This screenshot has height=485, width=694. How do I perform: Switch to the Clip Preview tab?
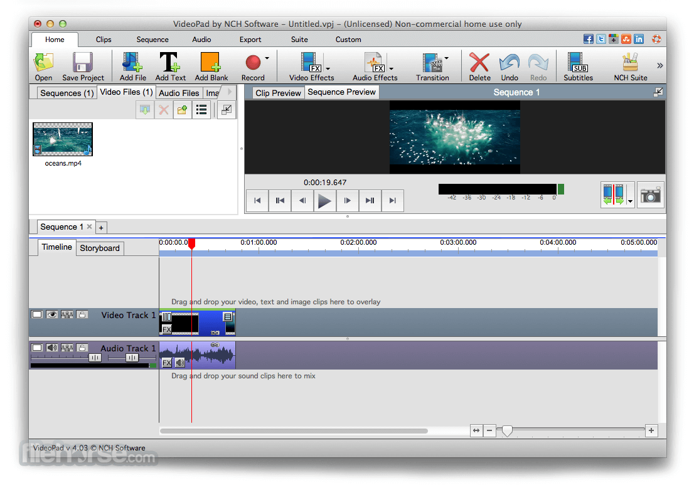[x=278, y=93]
